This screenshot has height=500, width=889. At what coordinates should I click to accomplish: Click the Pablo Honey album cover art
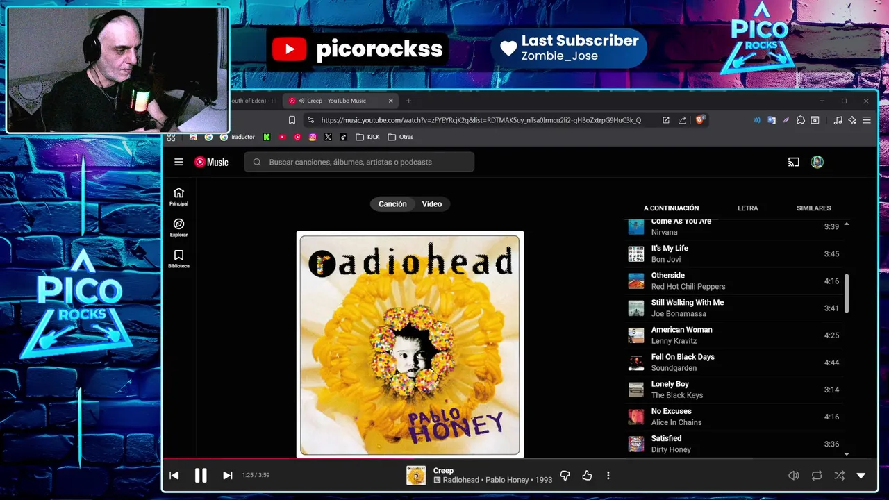pyautogui.click(x=410, y=344)
